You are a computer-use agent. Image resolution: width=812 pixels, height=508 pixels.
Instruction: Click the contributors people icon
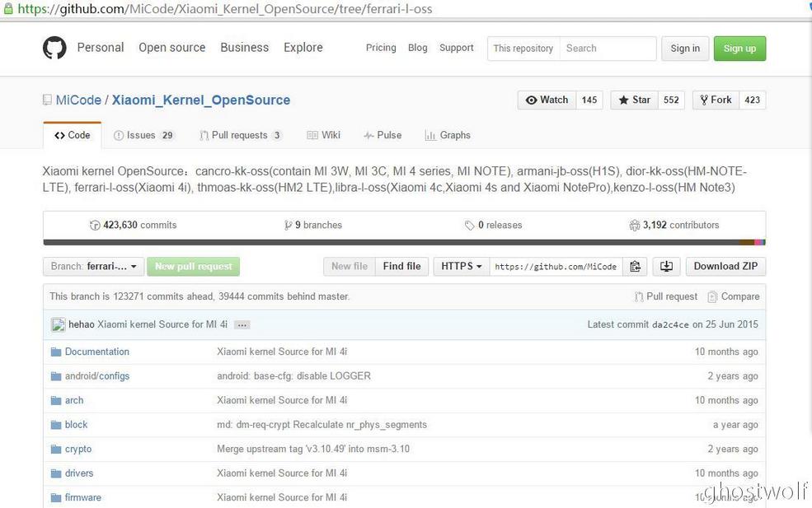[635, 225]
